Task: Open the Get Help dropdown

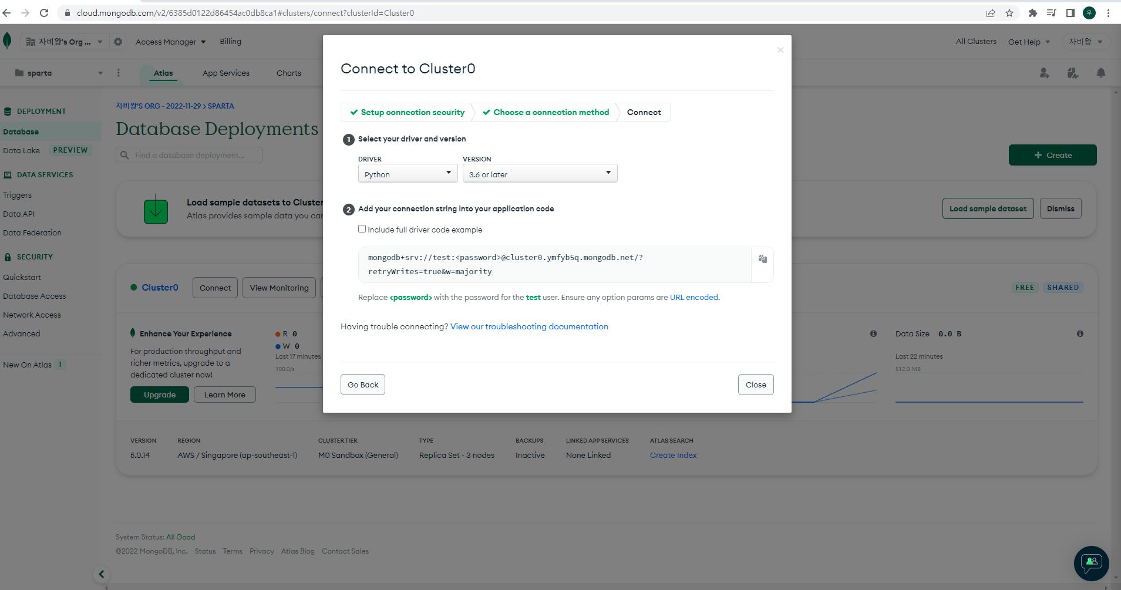Action: (x=1029, y=42)
